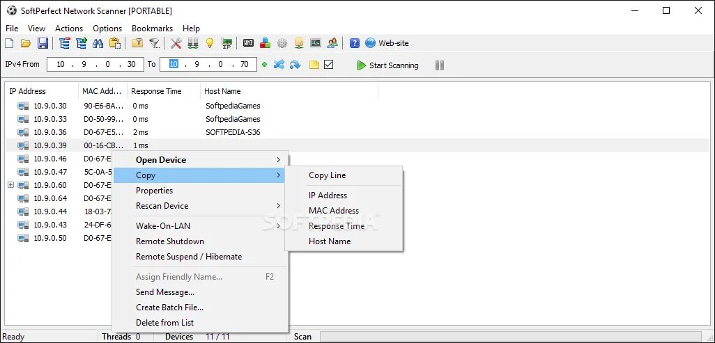The height and width of the screenshot is (343, 715).
Task: Click the users group toolbar icon
Action: 333,43
